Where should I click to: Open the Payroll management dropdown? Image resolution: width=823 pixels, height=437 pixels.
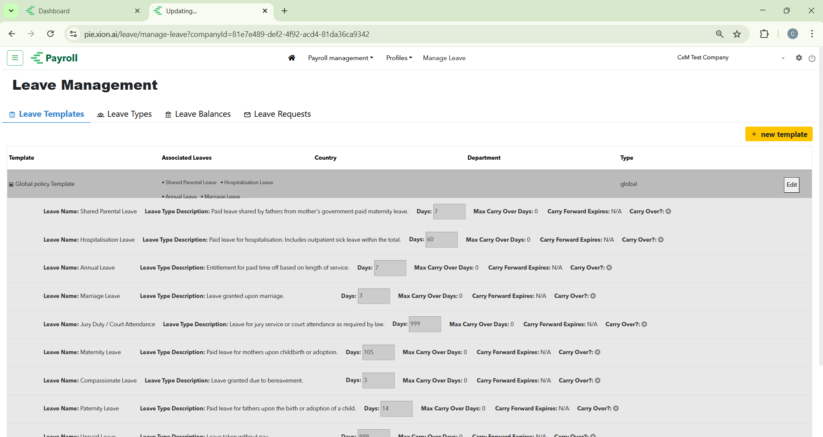tap(340, 58)
